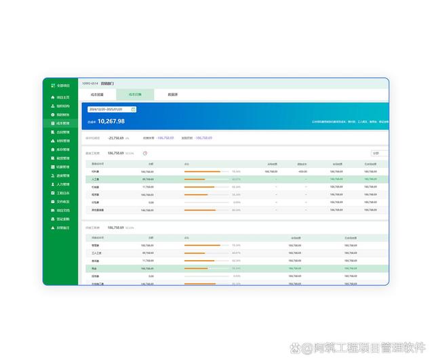The height and width of the screenshot is (363, 434).
Task: Open 人力管理 in the sidebar
Action: 60,184
